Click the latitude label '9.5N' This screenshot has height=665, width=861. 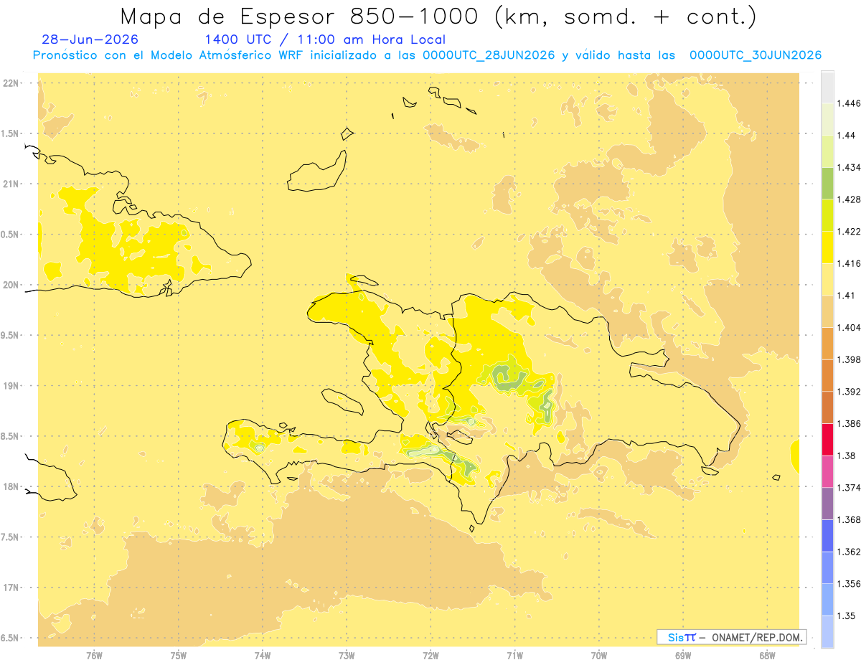pyautogui.click(x=10, y=335)
